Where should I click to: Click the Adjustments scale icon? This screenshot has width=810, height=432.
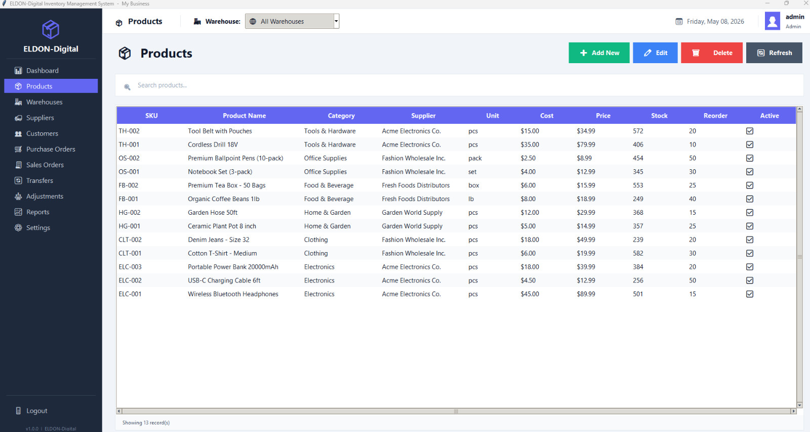point(18,196)
